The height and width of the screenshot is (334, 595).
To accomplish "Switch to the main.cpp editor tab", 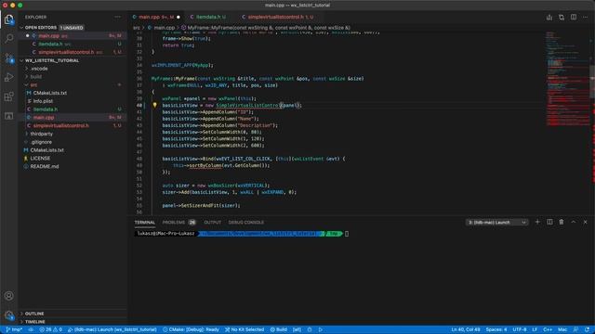I will (156, 17).
